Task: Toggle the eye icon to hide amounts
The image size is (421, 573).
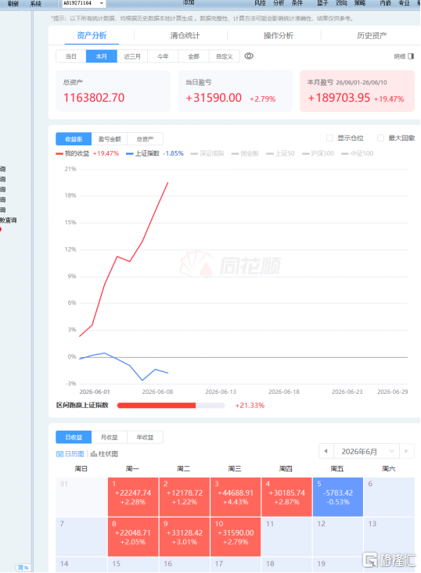Action: (249, 56)
